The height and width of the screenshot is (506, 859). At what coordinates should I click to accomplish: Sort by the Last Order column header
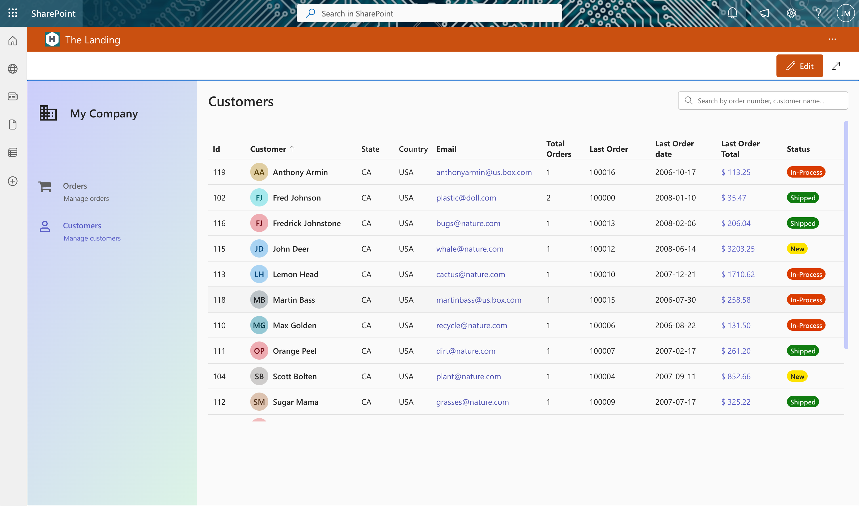[x=608, y=149]
